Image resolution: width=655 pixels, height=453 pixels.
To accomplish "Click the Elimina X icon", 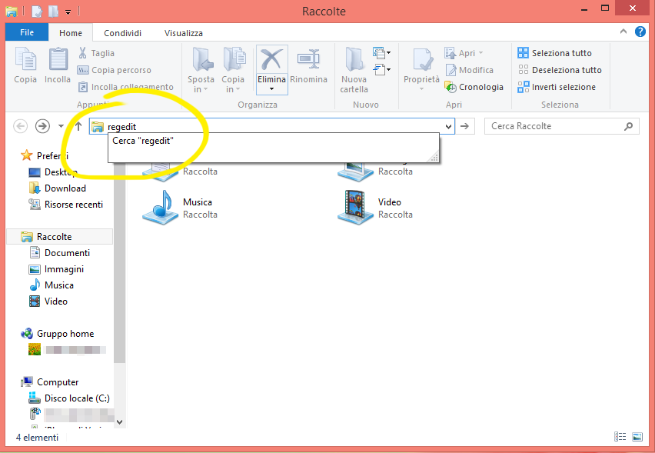I will (271, 59).
